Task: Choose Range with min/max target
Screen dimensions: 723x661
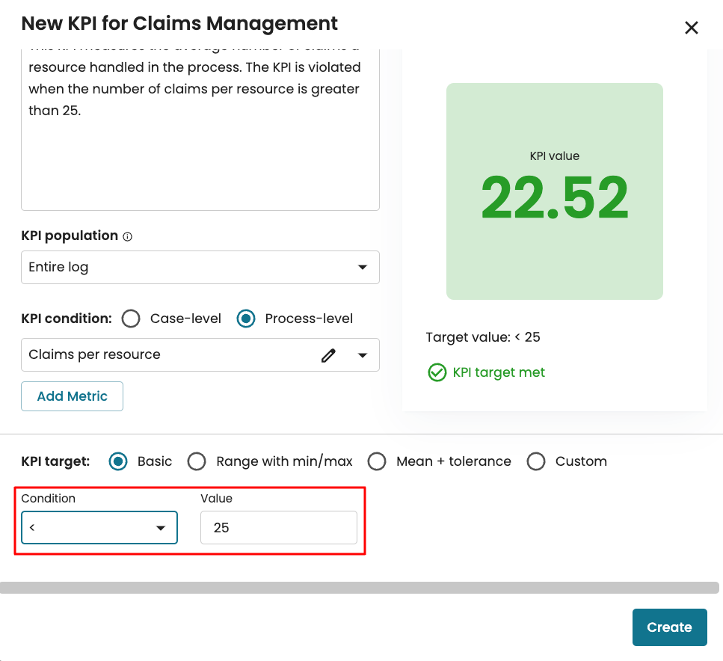Action: click(x=197, y=461)
